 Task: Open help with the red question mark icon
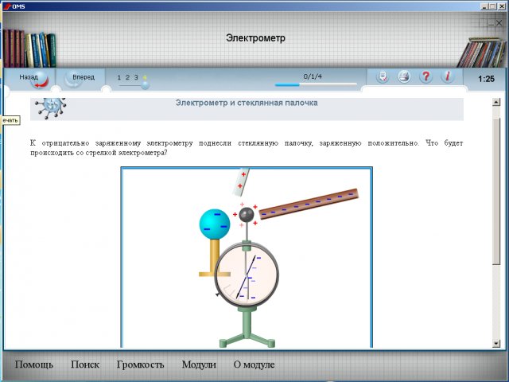(x=425, y=77)
